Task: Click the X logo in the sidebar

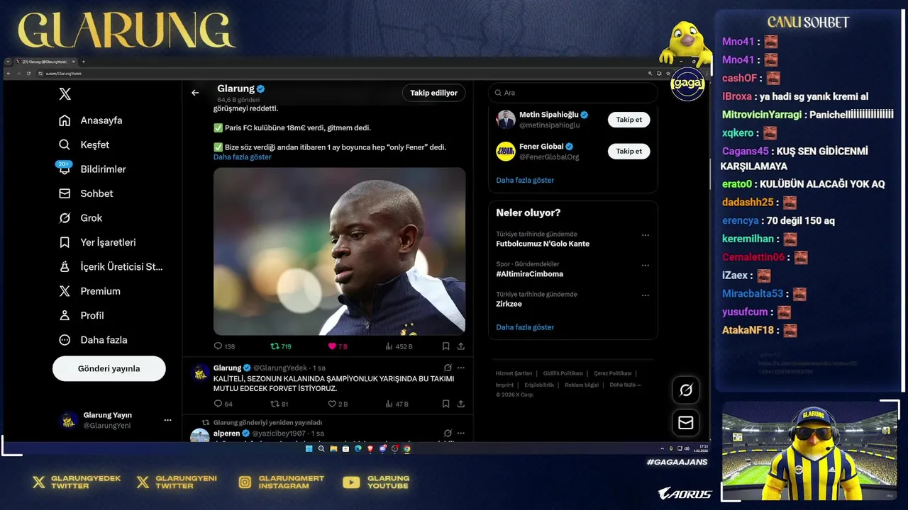Action: click(65, 94)
